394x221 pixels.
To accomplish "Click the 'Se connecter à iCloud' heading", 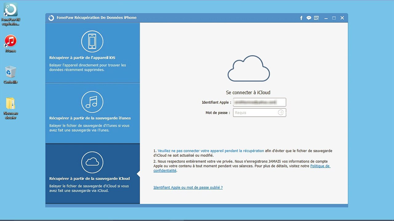I will tap(248, 92).
